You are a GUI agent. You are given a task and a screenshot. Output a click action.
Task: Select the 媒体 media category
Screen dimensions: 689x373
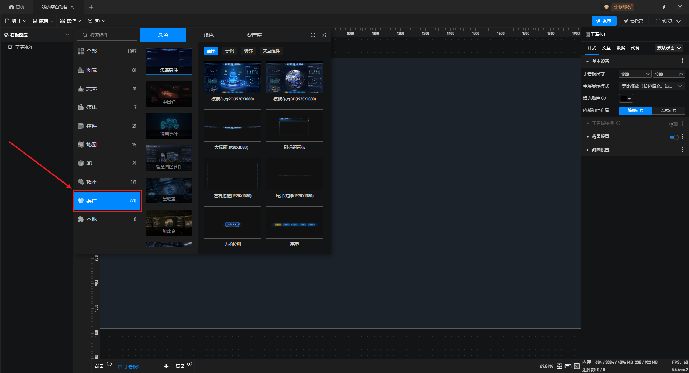[107, 107]
